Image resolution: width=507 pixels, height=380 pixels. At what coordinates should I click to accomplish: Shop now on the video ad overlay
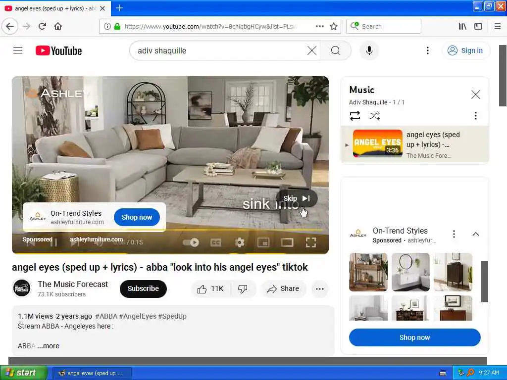[x=137, y=217]
